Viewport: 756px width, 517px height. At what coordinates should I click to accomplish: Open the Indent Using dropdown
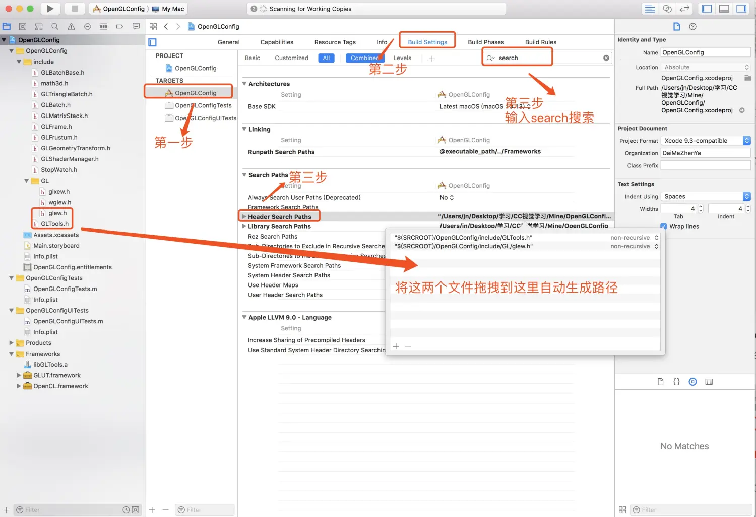click(706, 197)
